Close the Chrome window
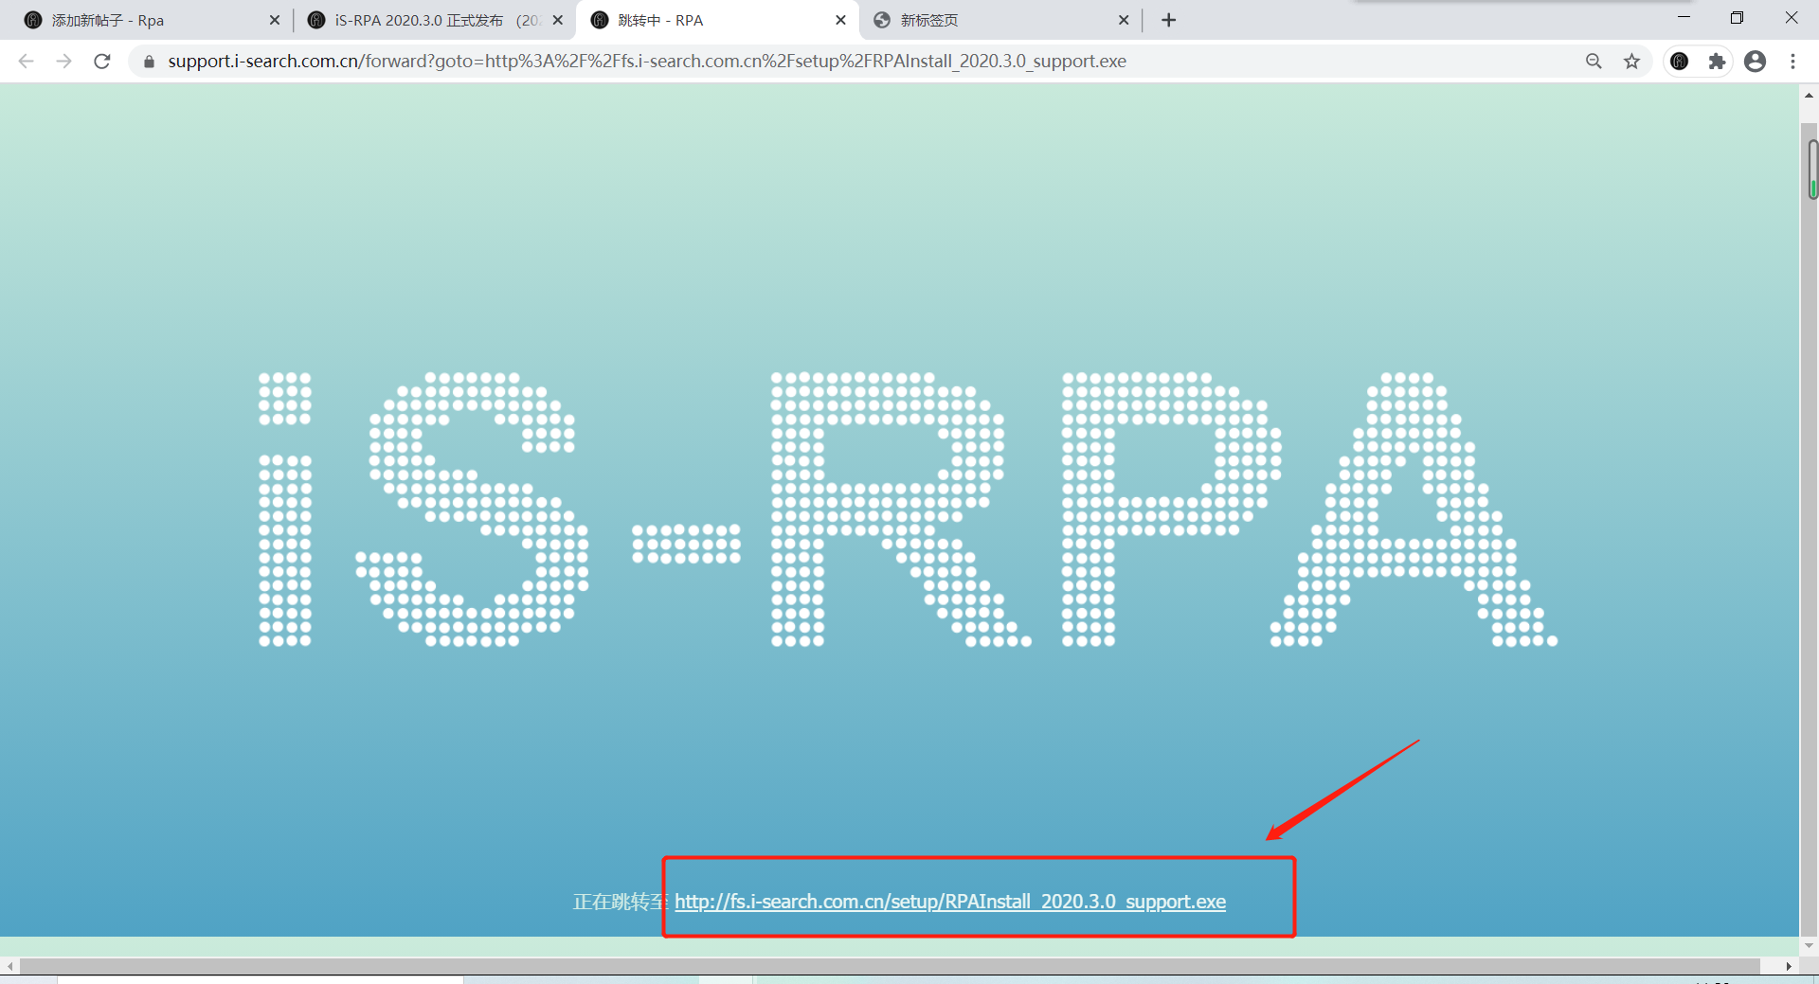 (1791, 18)
